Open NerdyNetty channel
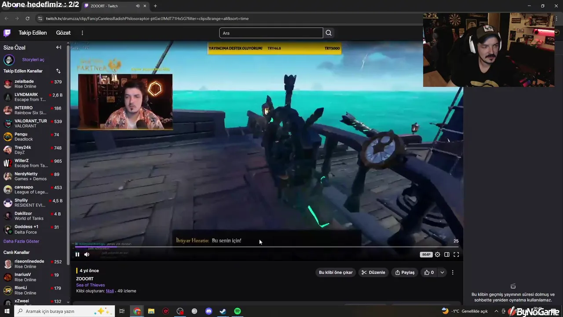 [33, 176]
